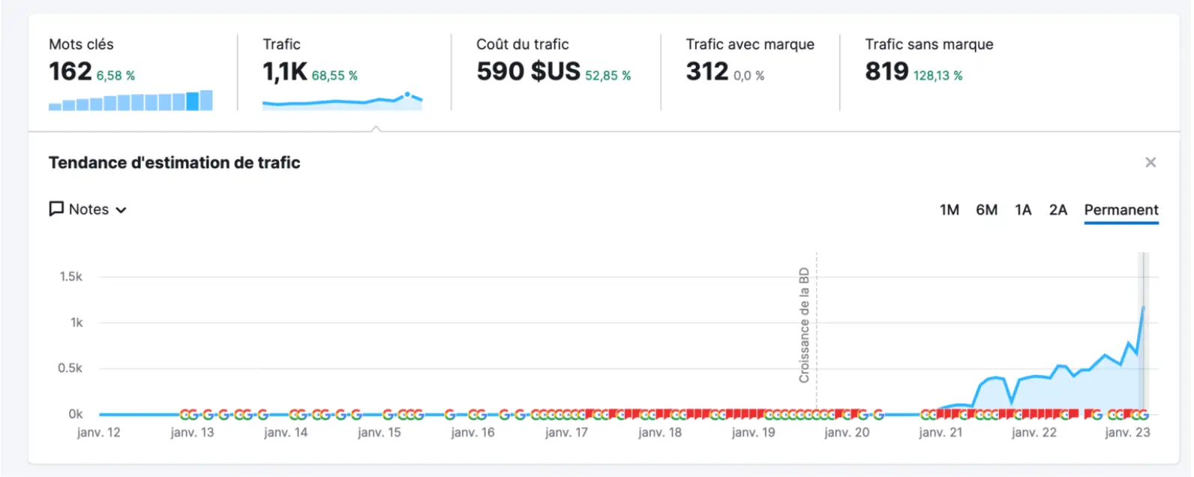Select the 2A time range

[1057, 210]
